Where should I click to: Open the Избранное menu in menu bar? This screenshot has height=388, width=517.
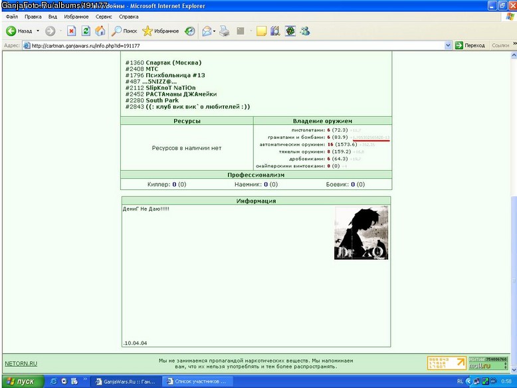pyautogui.click(x=76, y=17)
